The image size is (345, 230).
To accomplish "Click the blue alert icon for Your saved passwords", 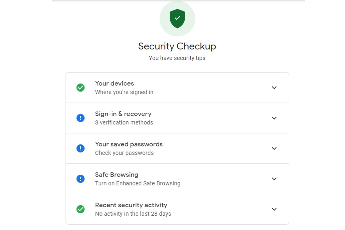I will [80, 148].
